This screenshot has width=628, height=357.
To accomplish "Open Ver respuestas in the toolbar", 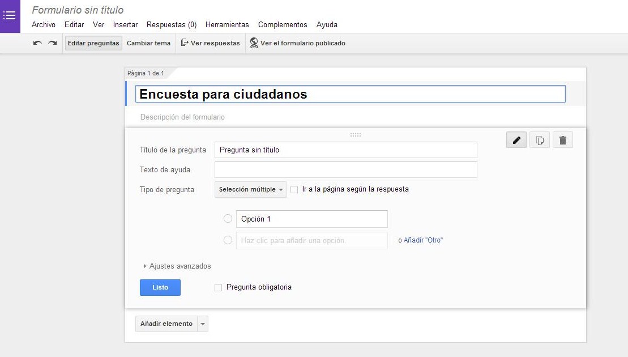I will pos(210,43).
